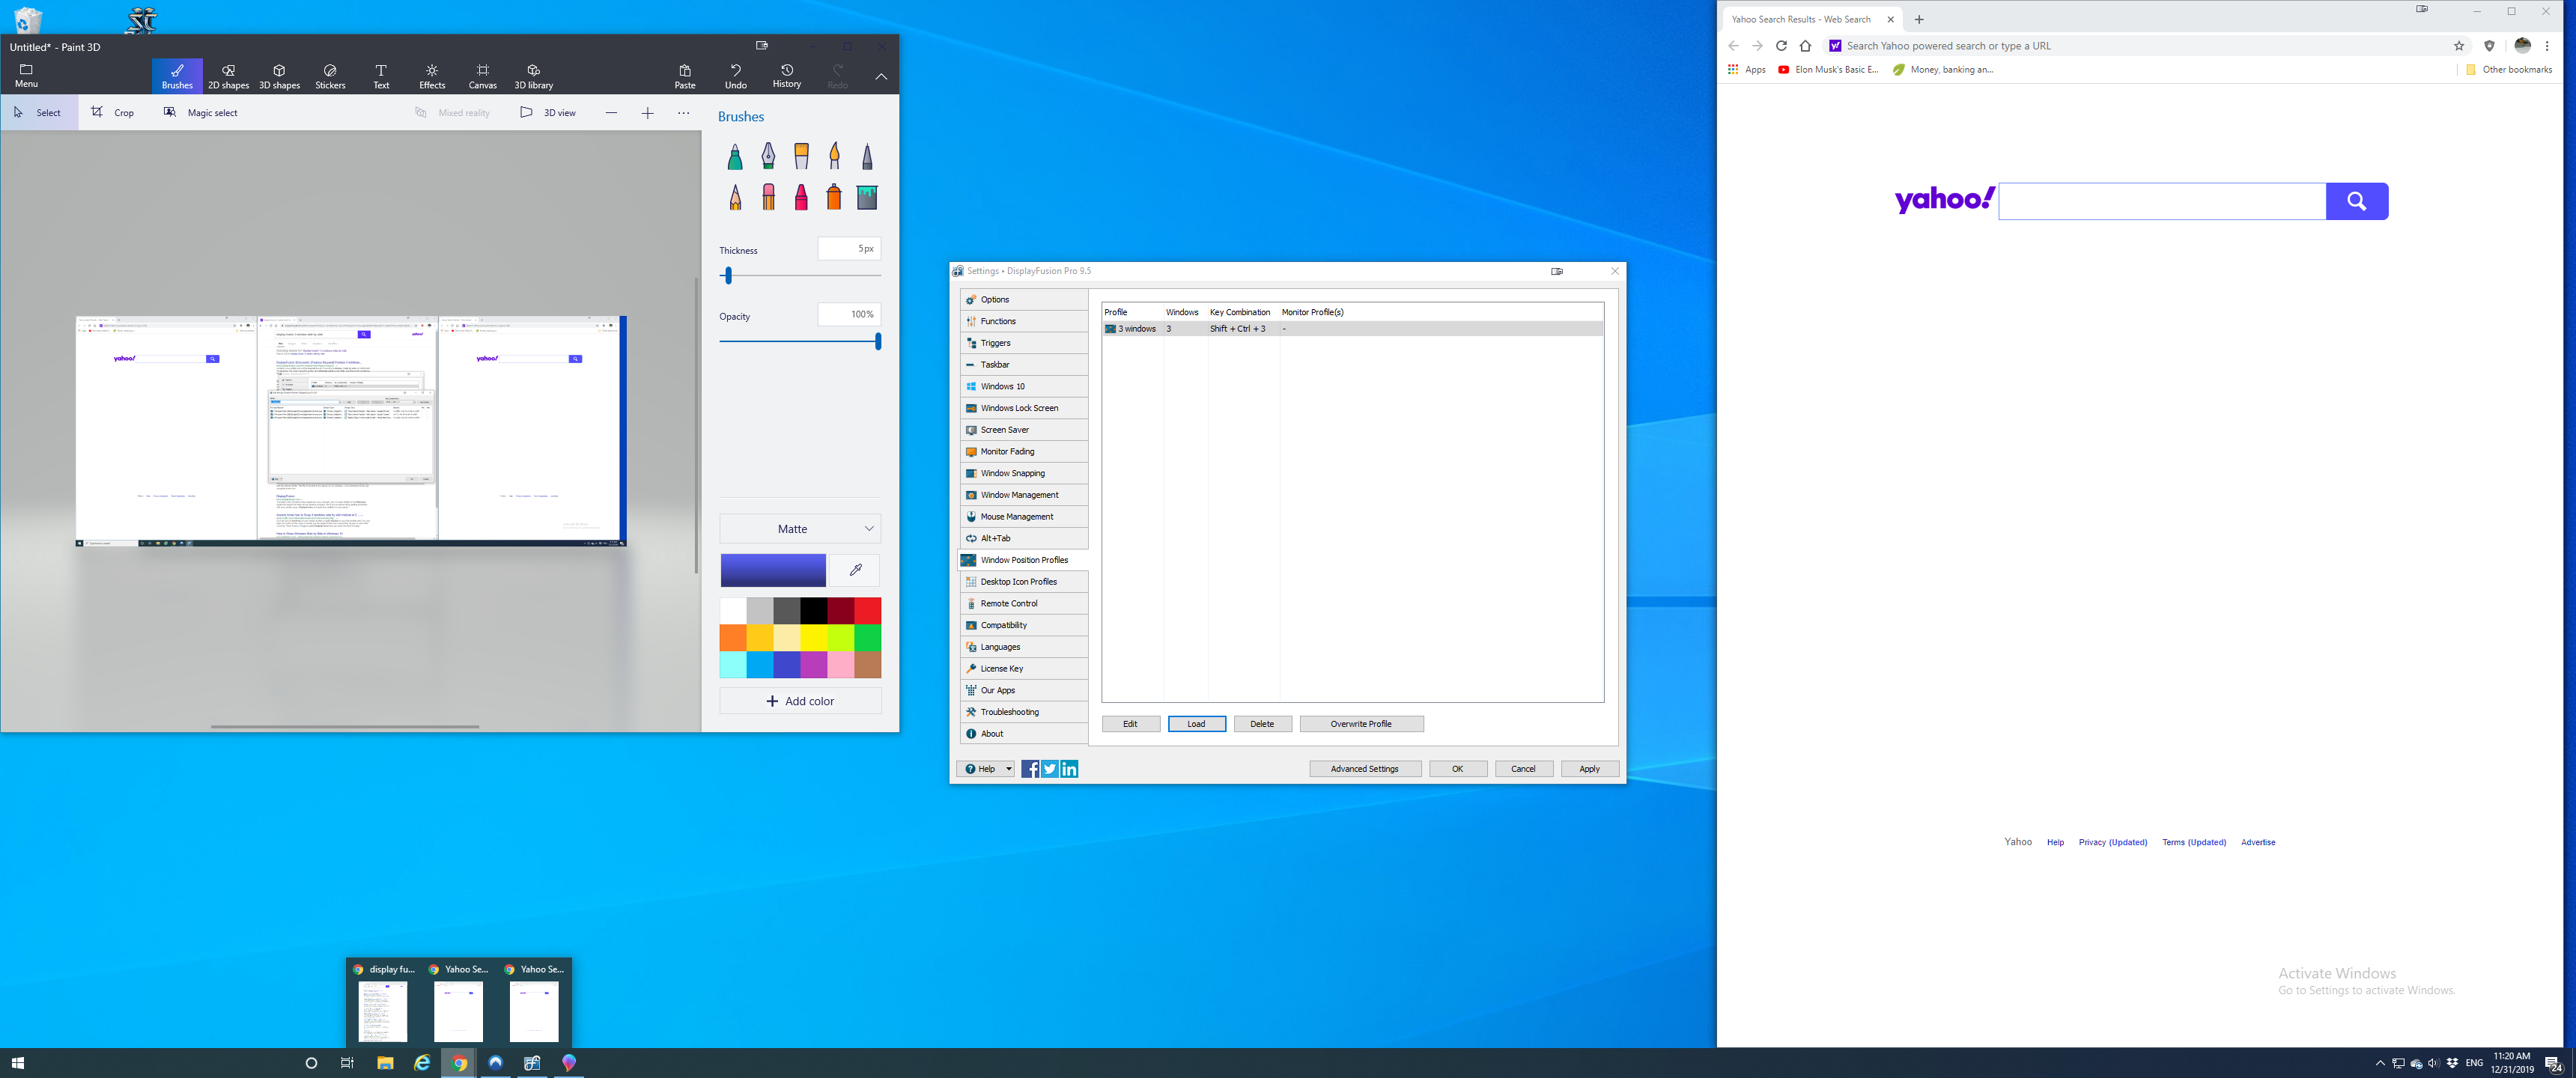This screenshot has width=2576, height=1078.
Task: Collapse the Paint 3D ribbon chevron
Action: pos(881,76)
